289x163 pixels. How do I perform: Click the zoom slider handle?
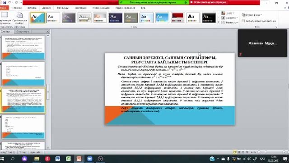coord(266,152)
